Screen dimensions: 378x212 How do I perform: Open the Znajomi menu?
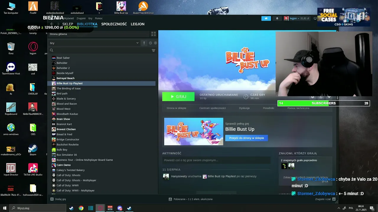[x=81, y=18]
